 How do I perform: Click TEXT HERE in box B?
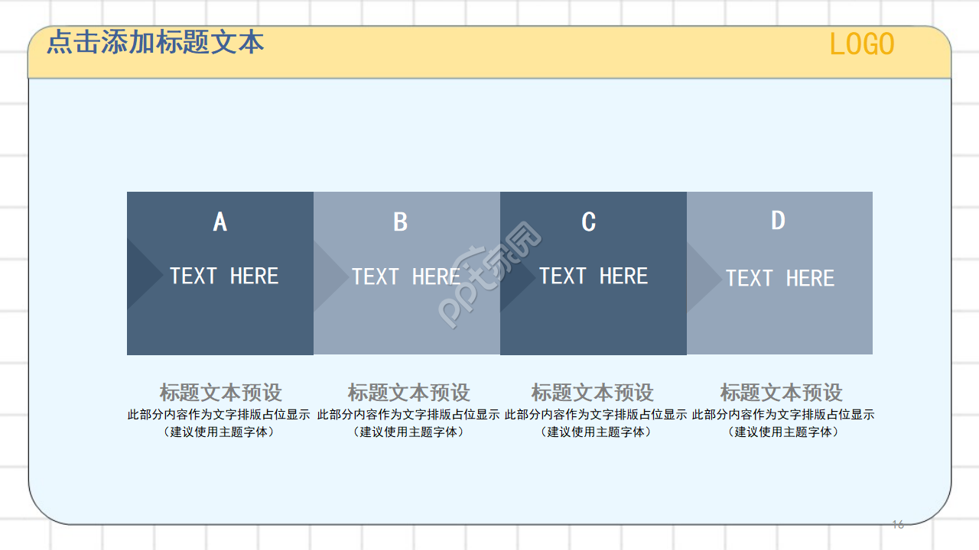pos(406,277)
